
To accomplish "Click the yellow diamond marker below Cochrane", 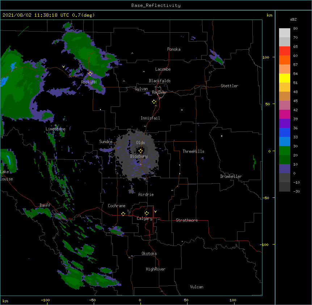I will tap(123, 214).
